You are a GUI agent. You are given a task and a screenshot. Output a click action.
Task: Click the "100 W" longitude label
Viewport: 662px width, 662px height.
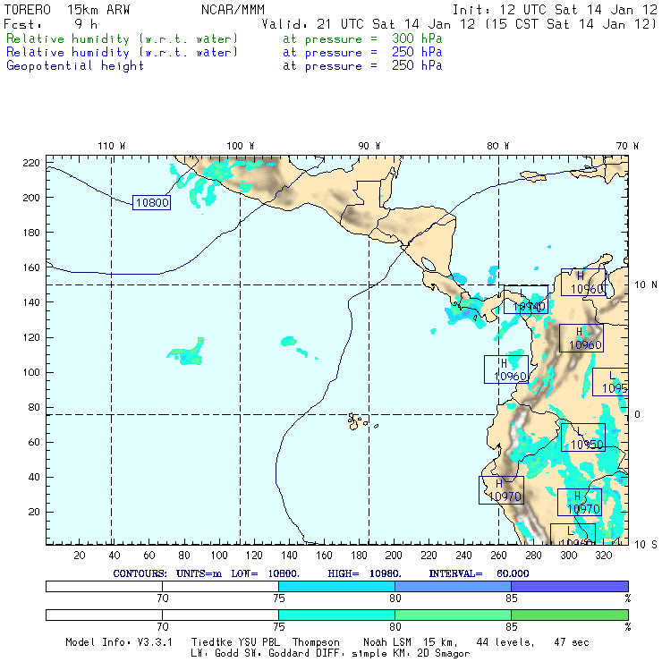[x=241, y=146]
